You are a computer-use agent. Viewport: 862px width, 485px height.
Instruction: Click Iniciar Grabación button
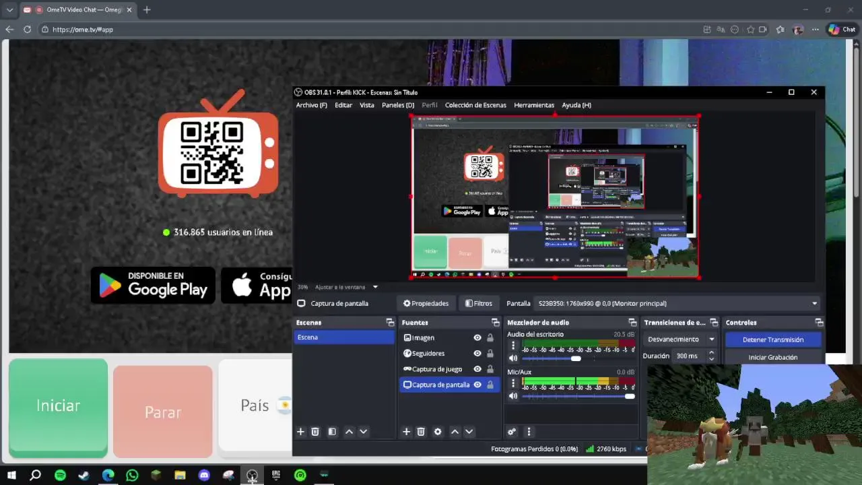pos(773,357)
